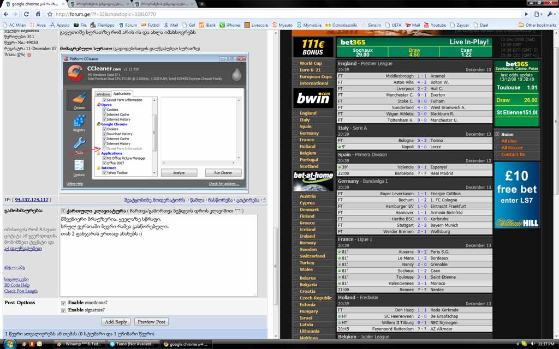Open a new tab with the plus button
The height and width of the screenshot is (349, 559).
(202, 4)
